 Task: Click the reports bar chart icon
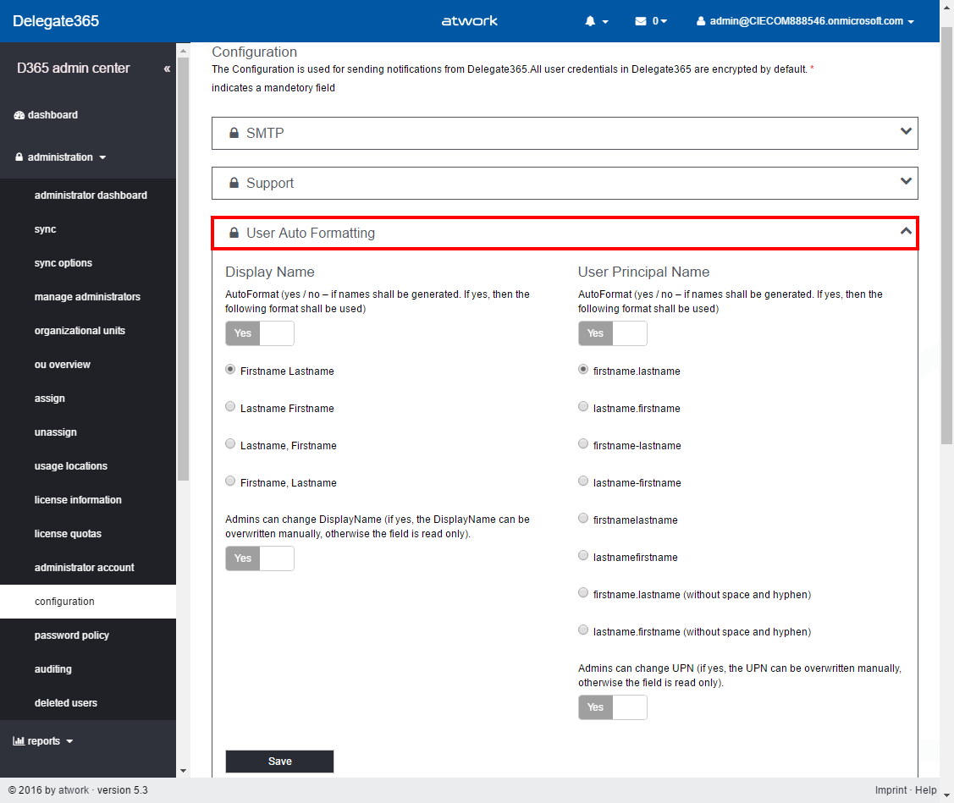19,741
